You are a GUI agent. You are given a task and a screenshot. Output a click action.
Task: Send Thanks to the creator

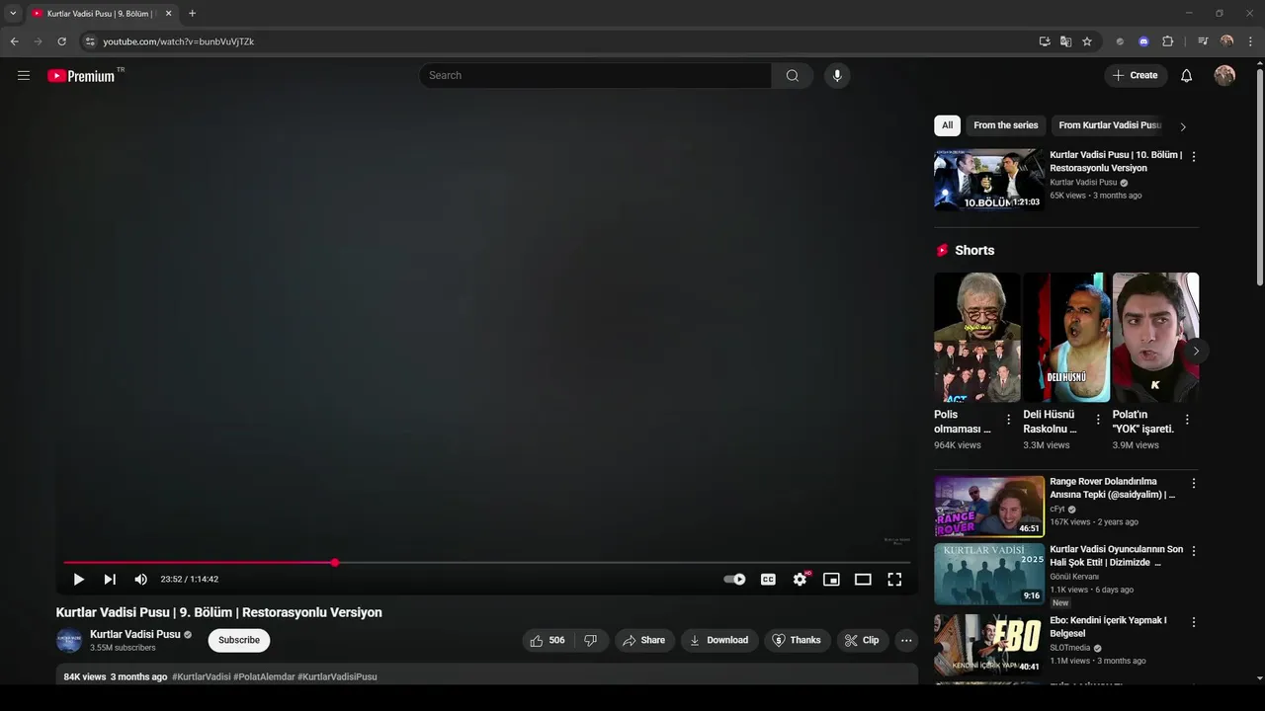click(798, 640)
